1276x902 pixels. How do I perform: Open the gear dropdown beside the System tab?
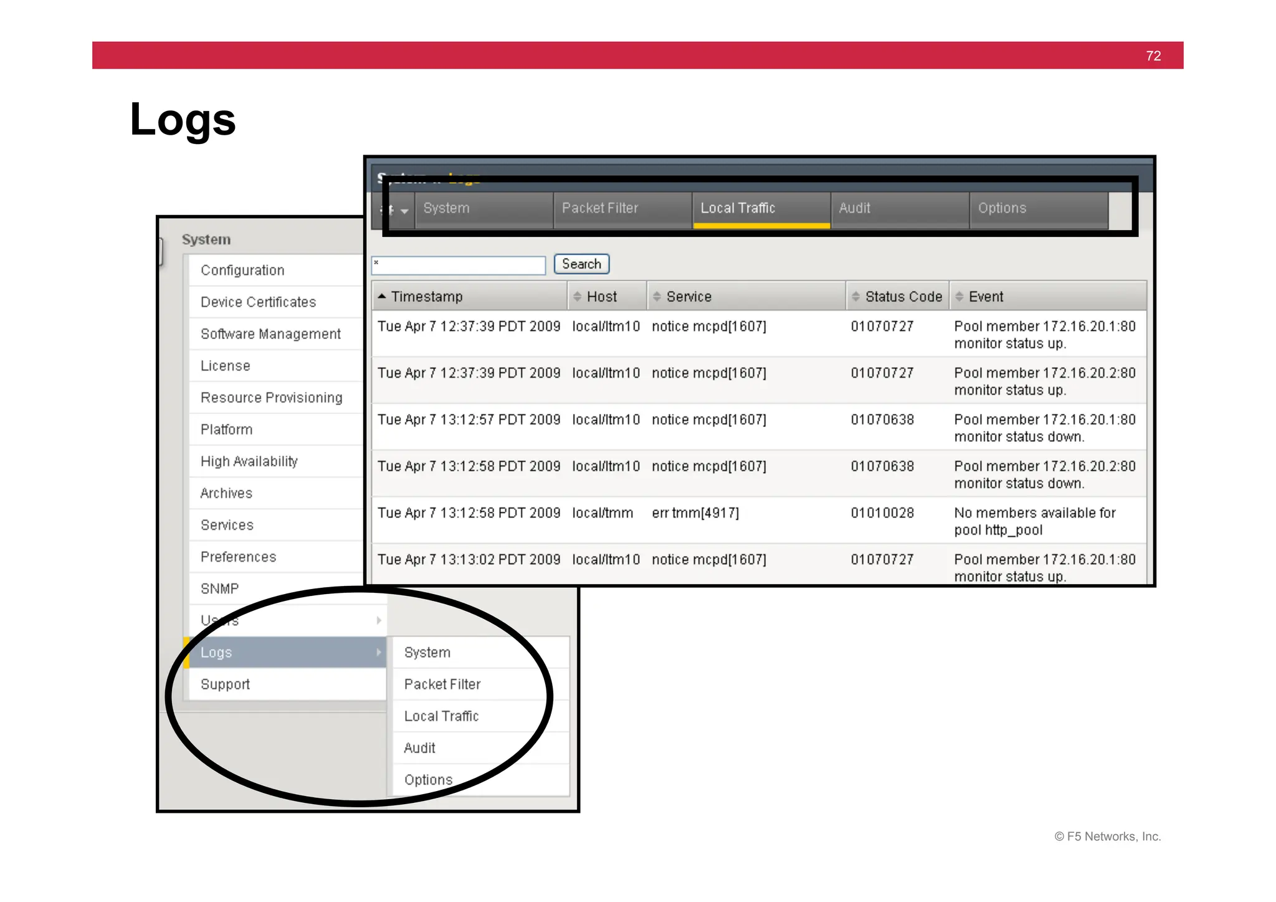396,210
